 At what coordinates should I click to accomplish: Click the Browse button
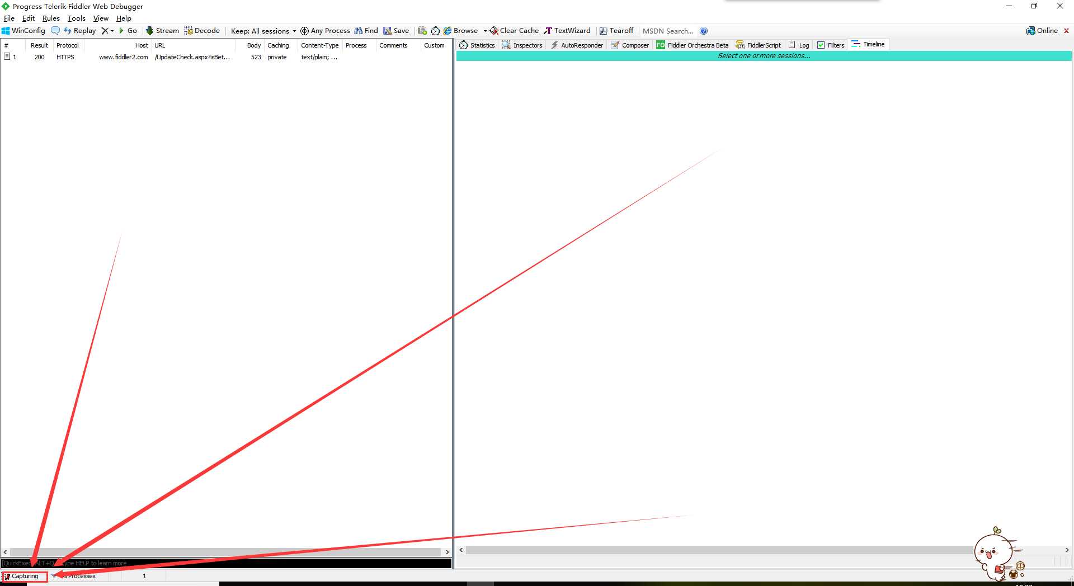pyautogui.click(x=461, y=31)
